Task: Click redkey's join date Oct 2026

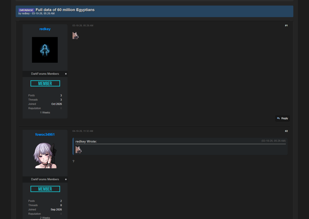Action: click(57, 104)
